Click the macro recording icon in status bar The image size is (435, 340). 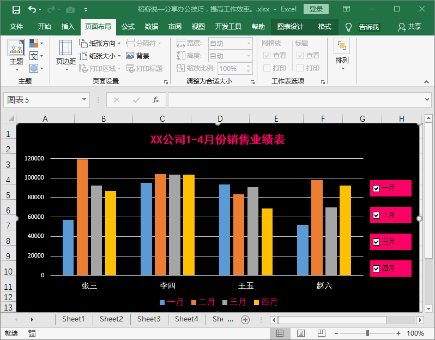coord(32,333)
